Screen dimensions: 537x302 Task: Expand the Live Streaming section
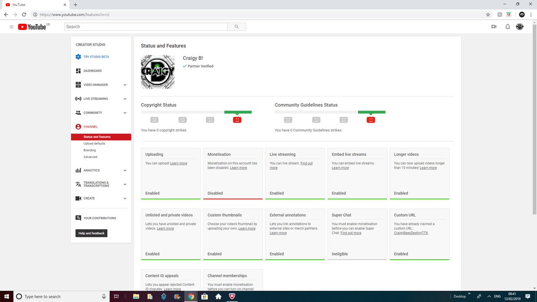(125, 99)
